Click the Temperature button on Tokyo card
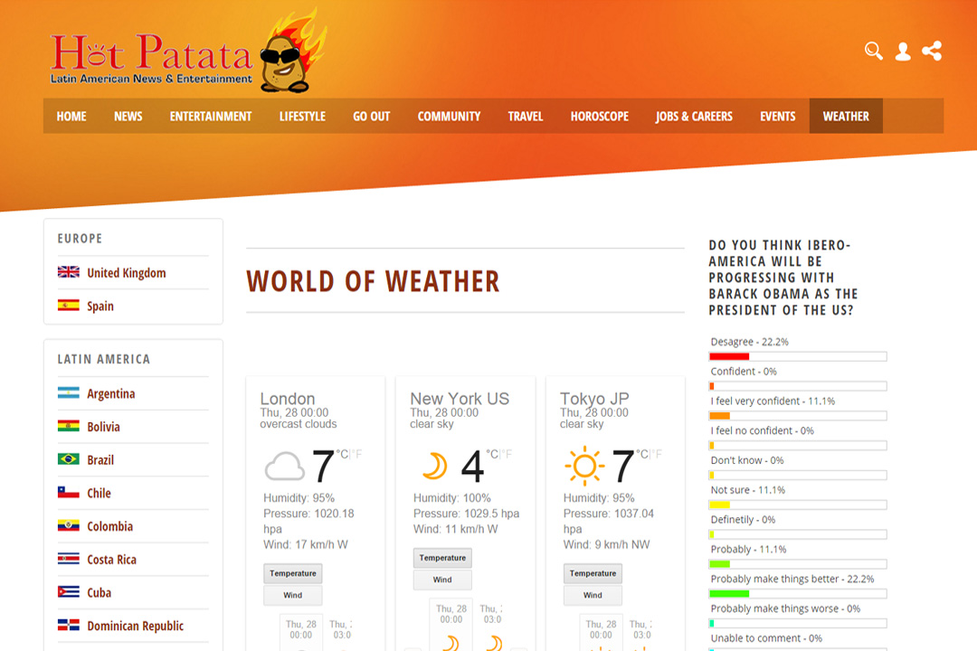The width and height of the screenshot is (977, 651). tap(593, 573)
